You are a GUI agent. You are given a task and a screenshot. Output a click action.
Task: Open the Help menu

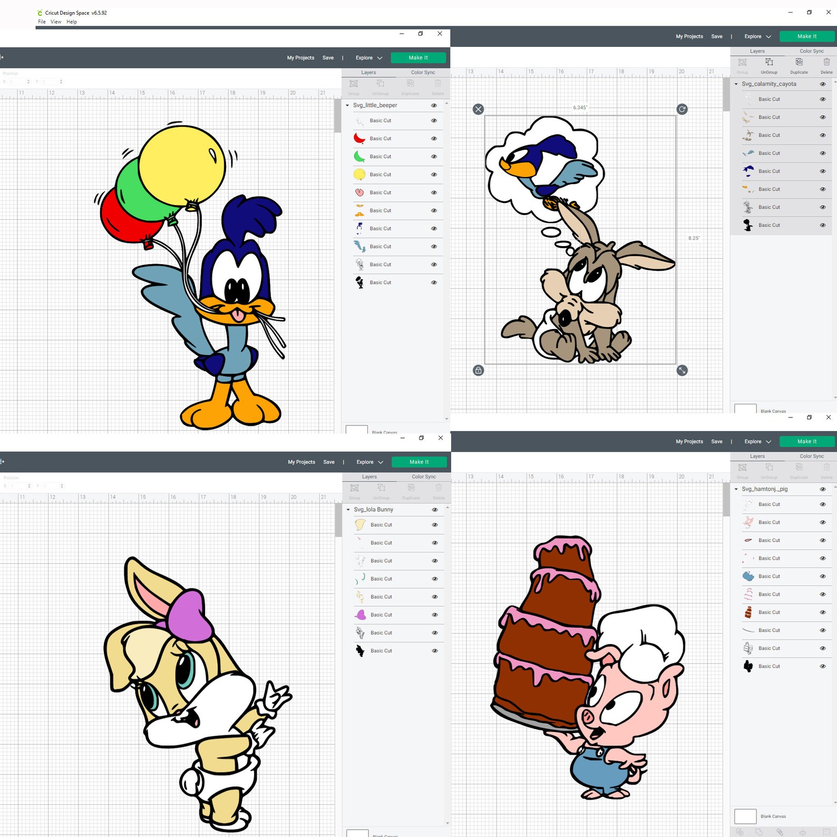click(x=72, y=22)
